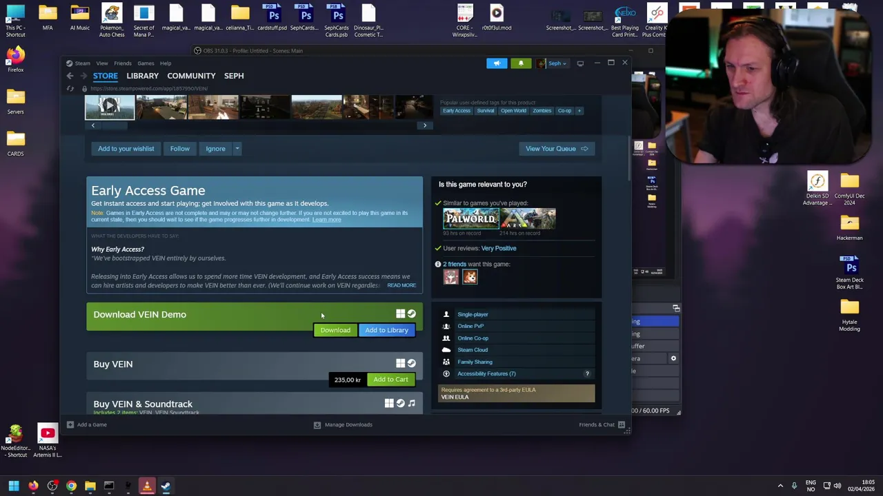Click the Zombies tag
The image size is (883, 496).
pos(542,111)
